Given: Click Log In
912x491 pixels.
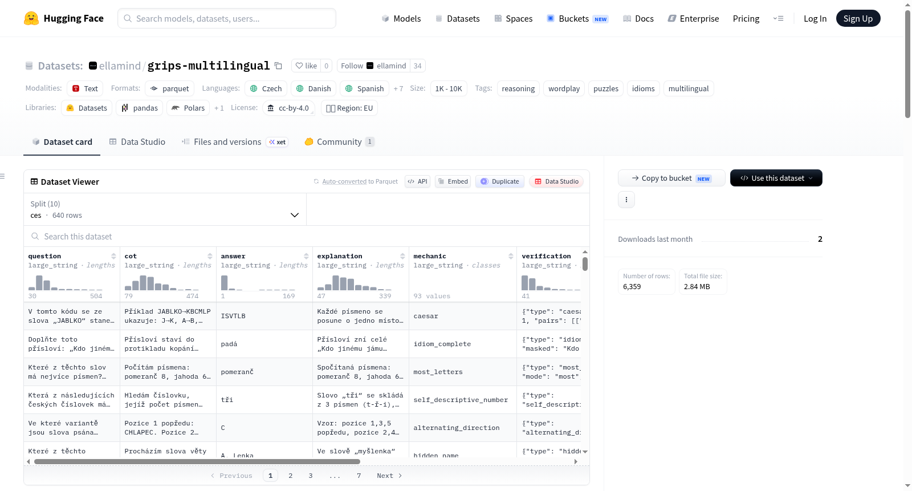Looking at the screenshot, I should pyautogui.click(x=815, y=18).
